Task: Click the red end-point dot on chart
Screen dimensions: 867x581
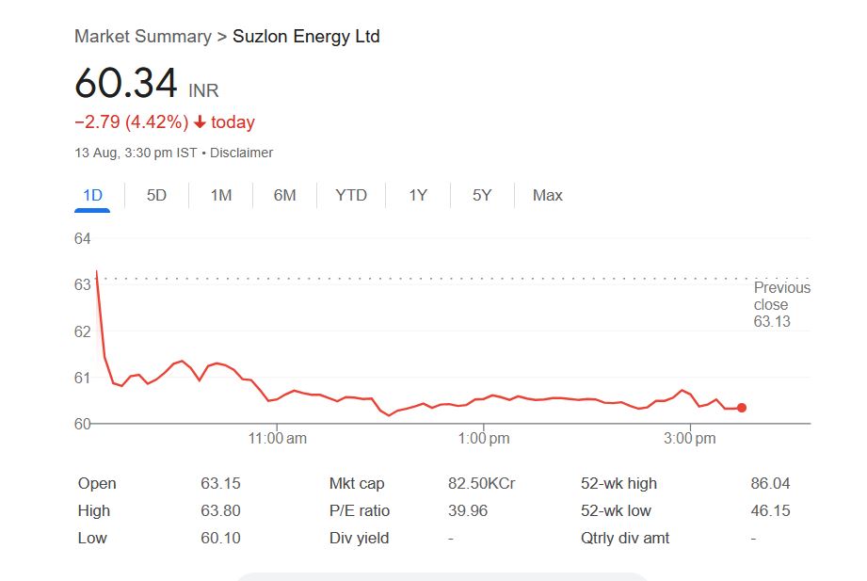Action: coord(742,408)
